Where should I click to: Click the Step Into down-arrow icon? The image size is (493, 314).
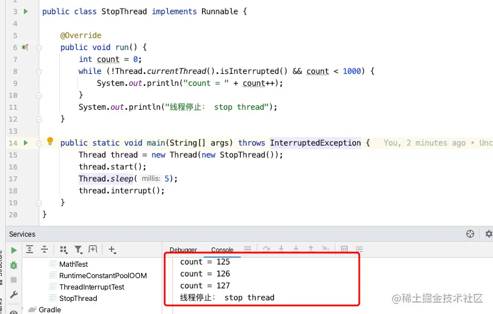281,249
